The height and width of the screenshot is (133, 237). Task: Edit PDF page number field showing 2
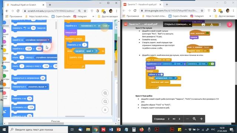168,119
